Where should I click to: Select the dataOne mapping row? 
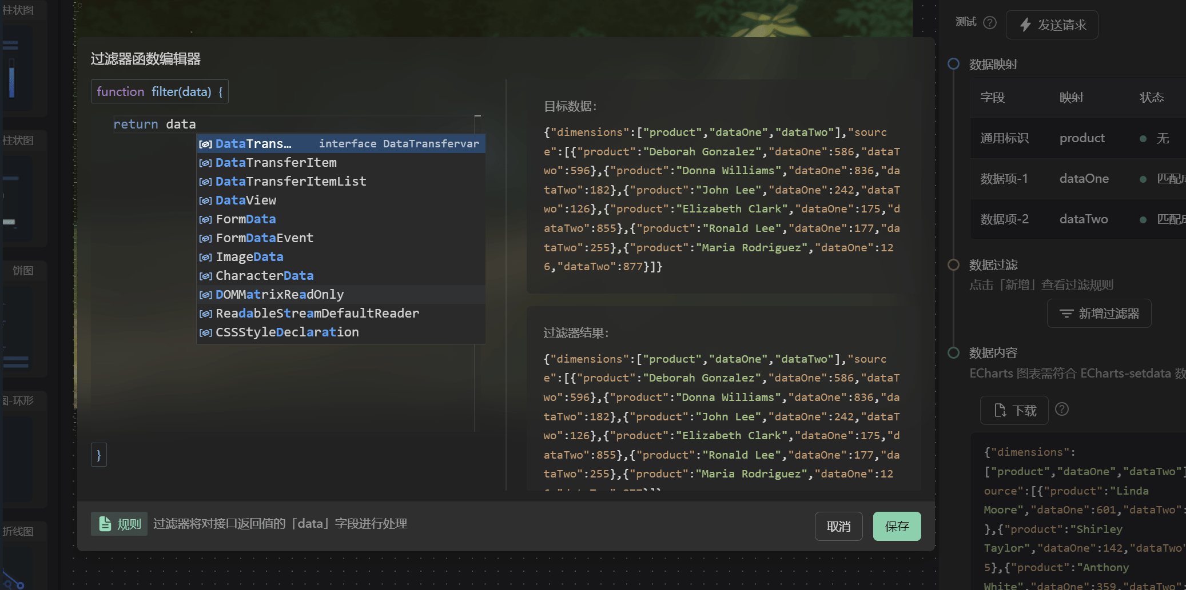pyautogui.click(x=1083, y=179)
